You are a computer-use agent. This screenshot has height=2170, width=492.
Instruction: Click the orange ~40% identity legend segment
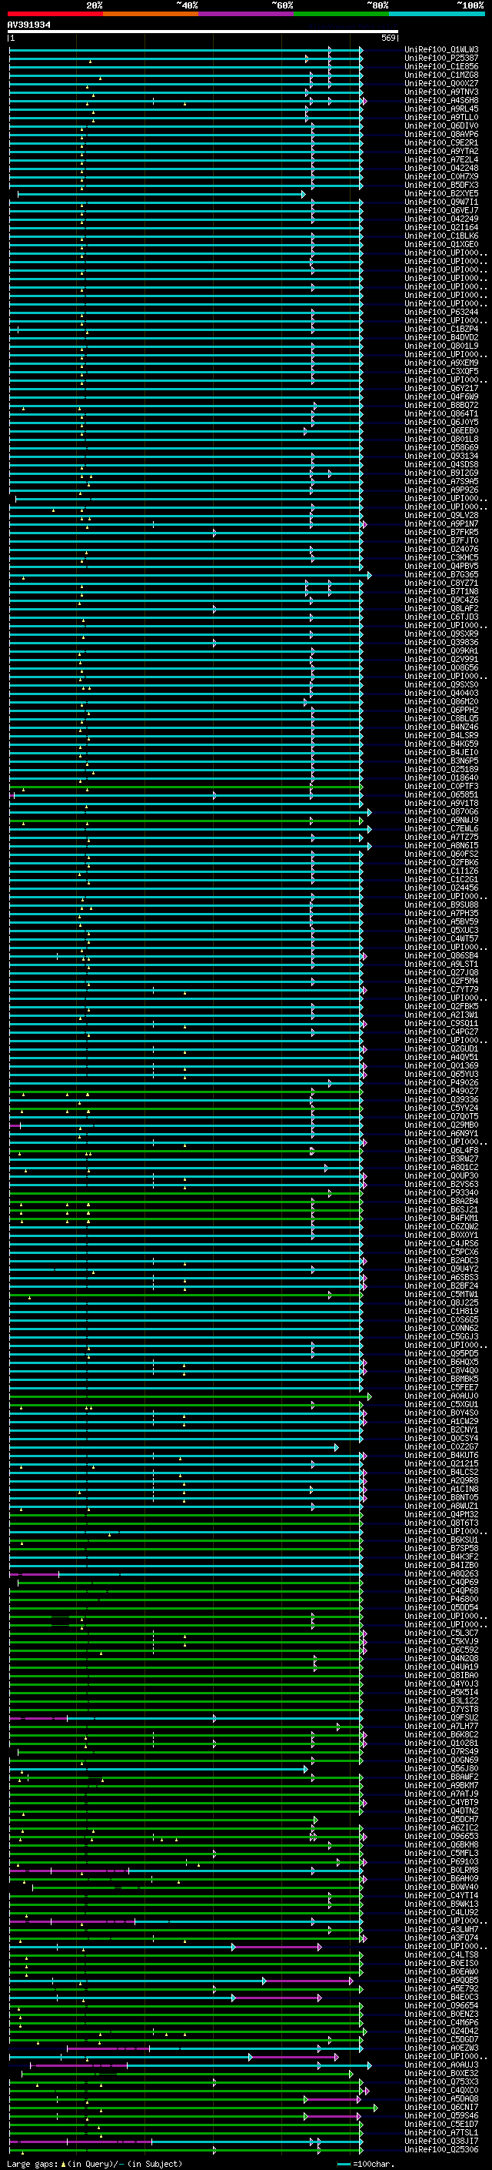[x=151, y=14]
